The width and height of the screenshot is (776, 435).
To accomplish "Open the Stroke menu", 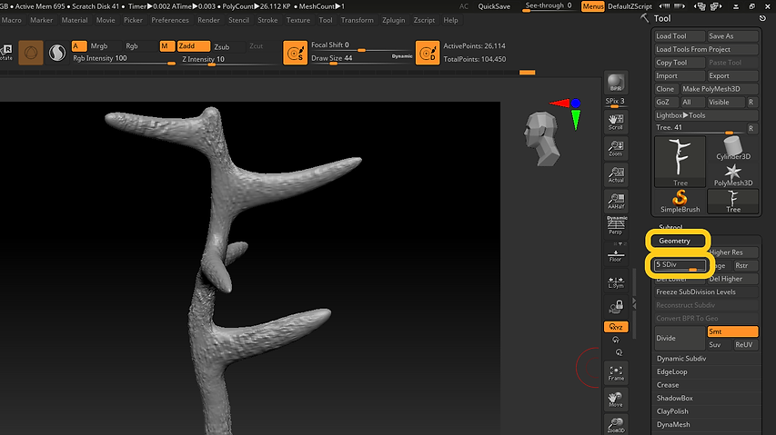I will click(x=267, y=20).
